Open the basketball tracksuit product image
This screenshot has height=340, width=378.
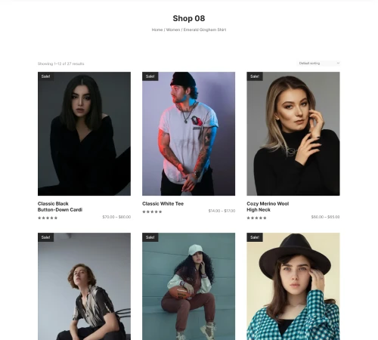point(188,286)
